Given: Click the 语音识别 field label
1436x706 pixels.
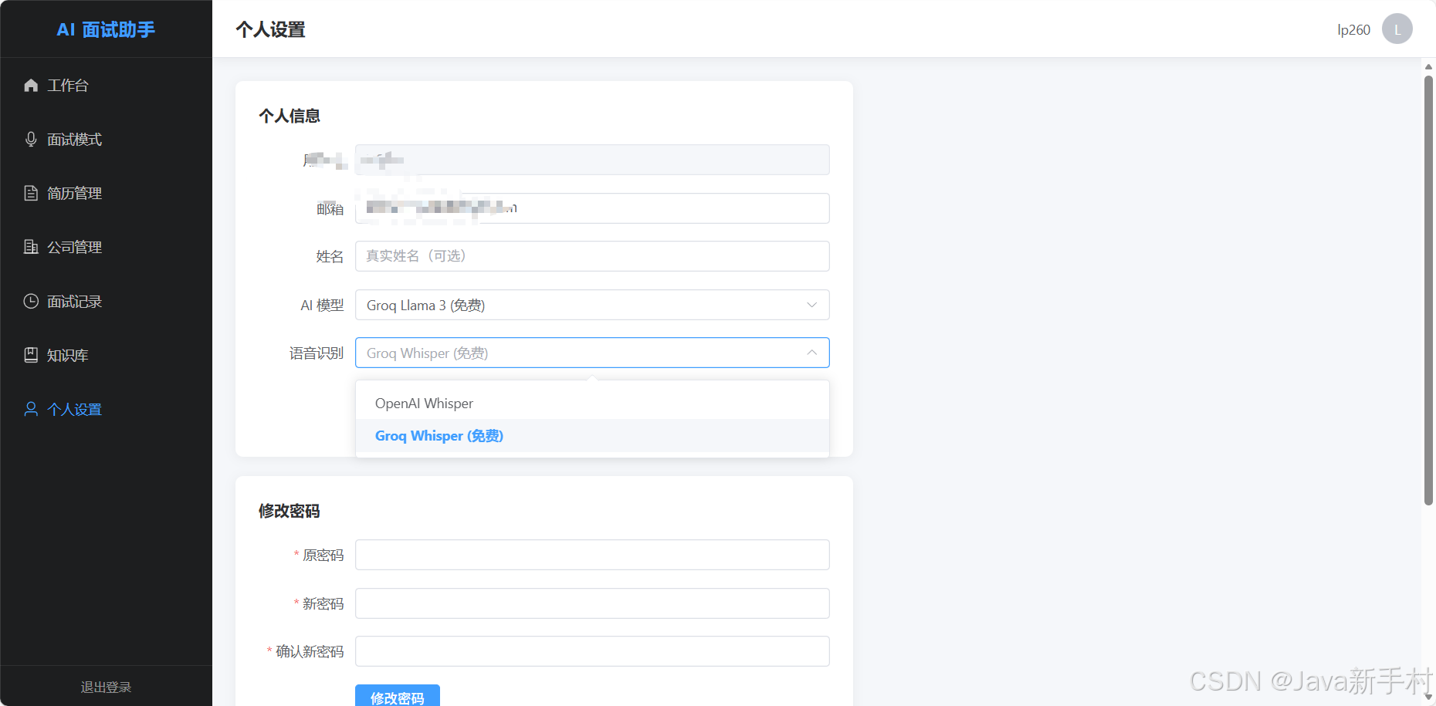Looking at the screenshot, I should 317,353.
